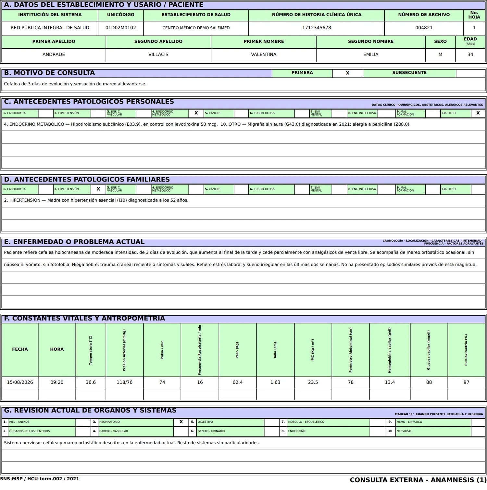
Task: Toggle family history Cáncer checkbox
Action: coord(241,189)
